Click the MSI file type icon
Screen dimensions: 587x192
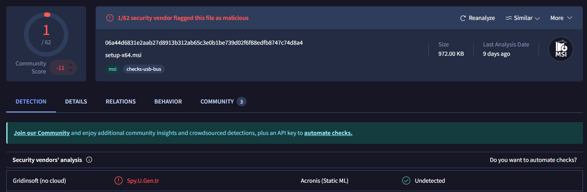point(561,49)
